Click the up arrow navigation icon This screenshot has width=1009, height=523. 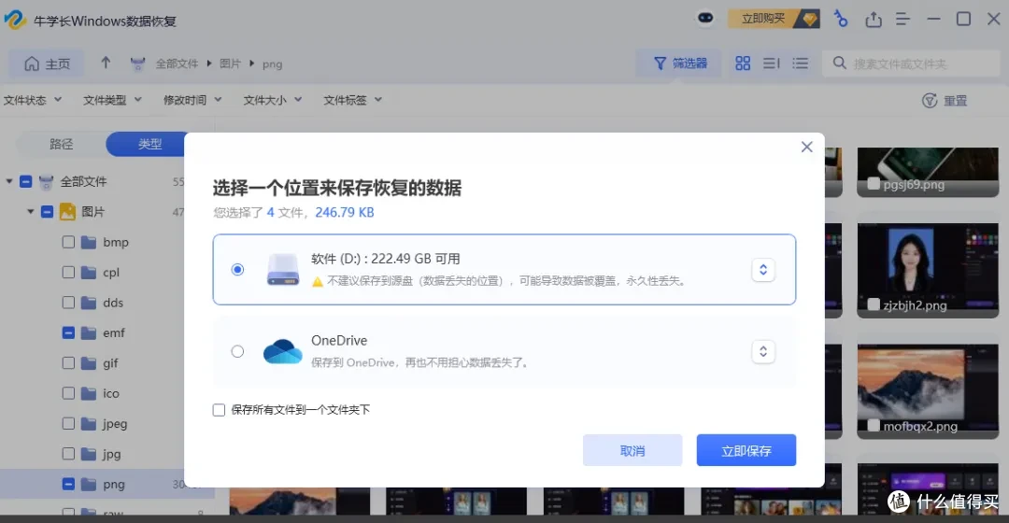point(106,64)
